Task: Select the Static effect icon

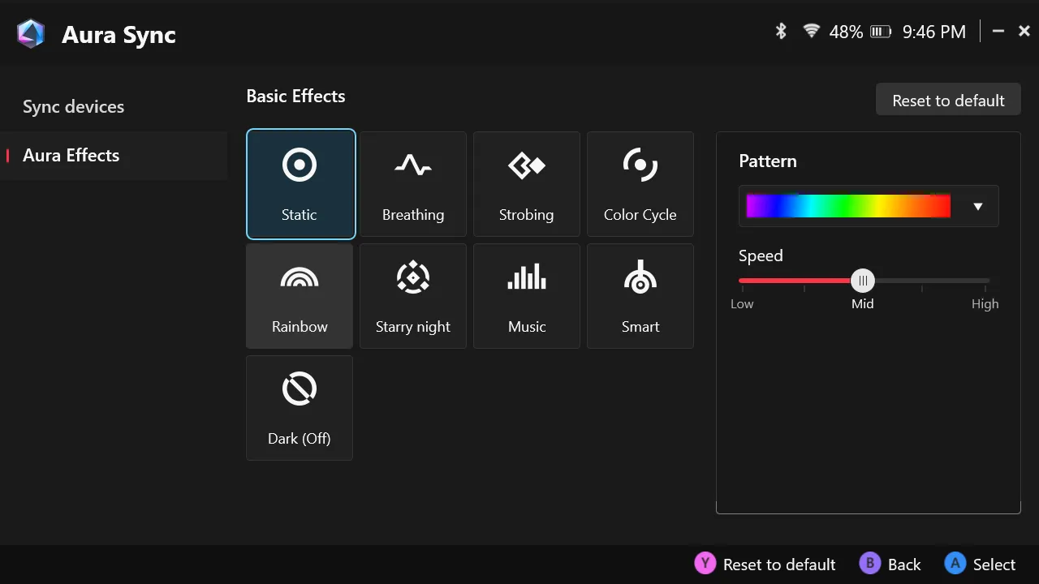Action: [300, 165]
